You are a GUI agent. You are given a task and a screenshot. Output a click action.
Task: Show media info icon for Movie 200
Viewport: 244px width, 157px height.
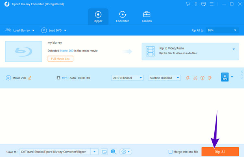click(202, 78)
